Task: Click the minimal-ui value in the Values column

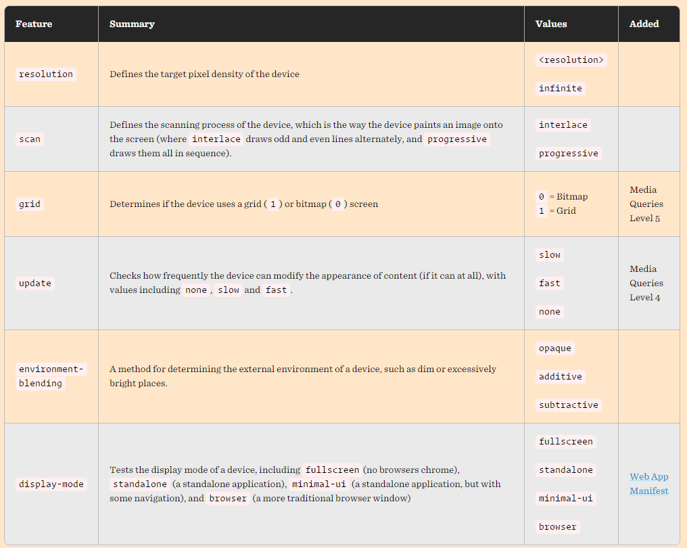Action: point(566,499)
